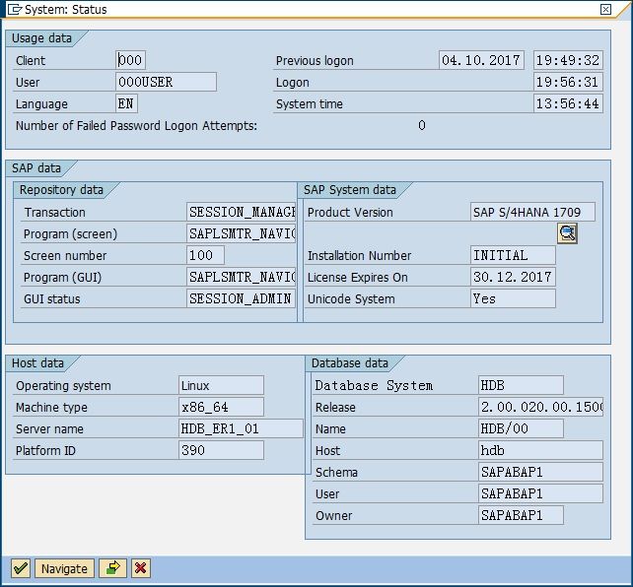Viewport: 633px width, 587px height.
Task: Select the SAP data tab header
Action: 36,168
